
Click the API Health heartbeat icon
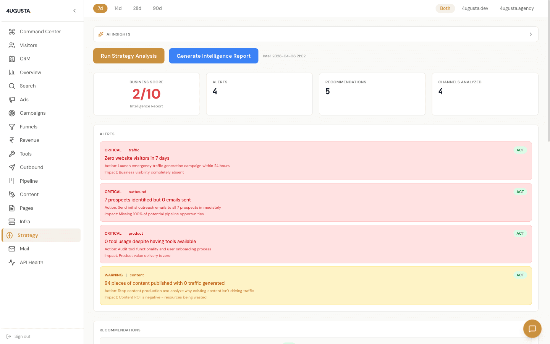point(11,262)
